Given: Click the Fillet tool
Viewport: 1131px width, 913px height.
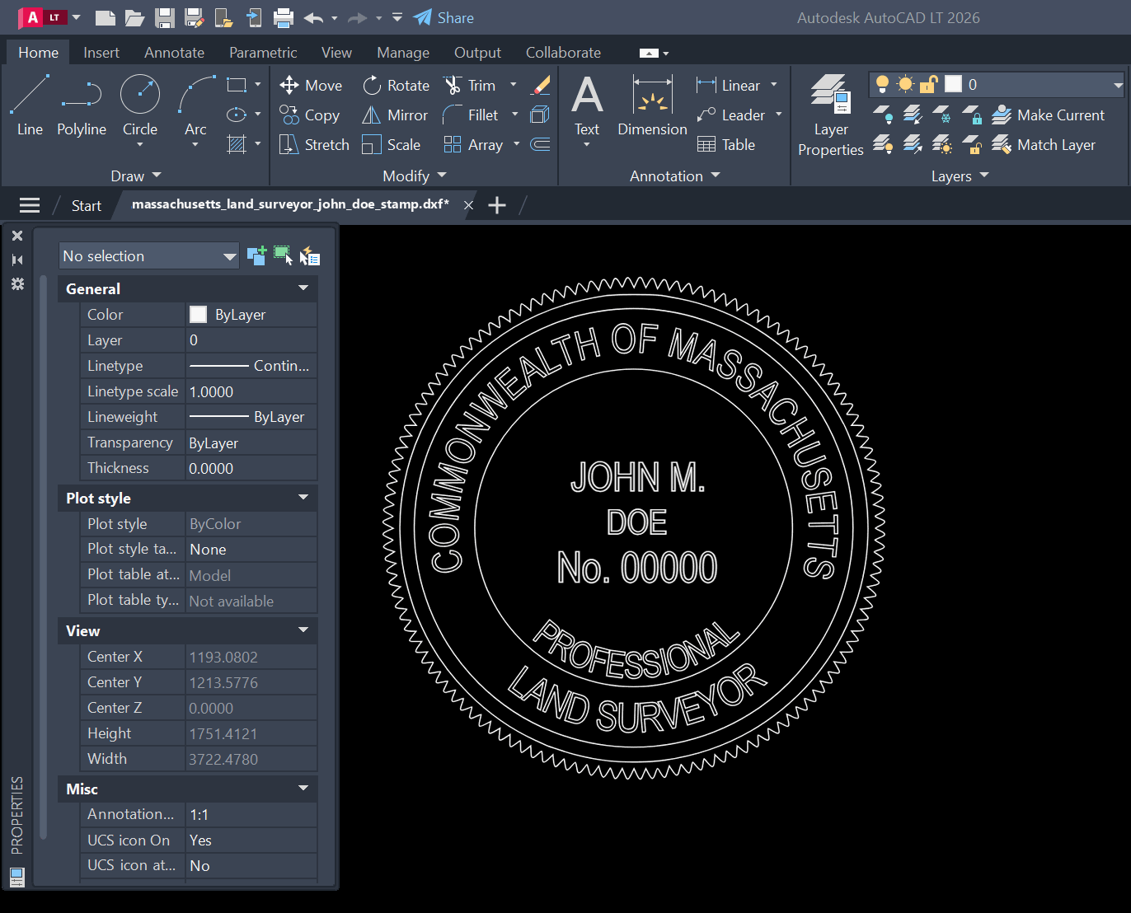Looking at the screenshot, I should 471,115.
